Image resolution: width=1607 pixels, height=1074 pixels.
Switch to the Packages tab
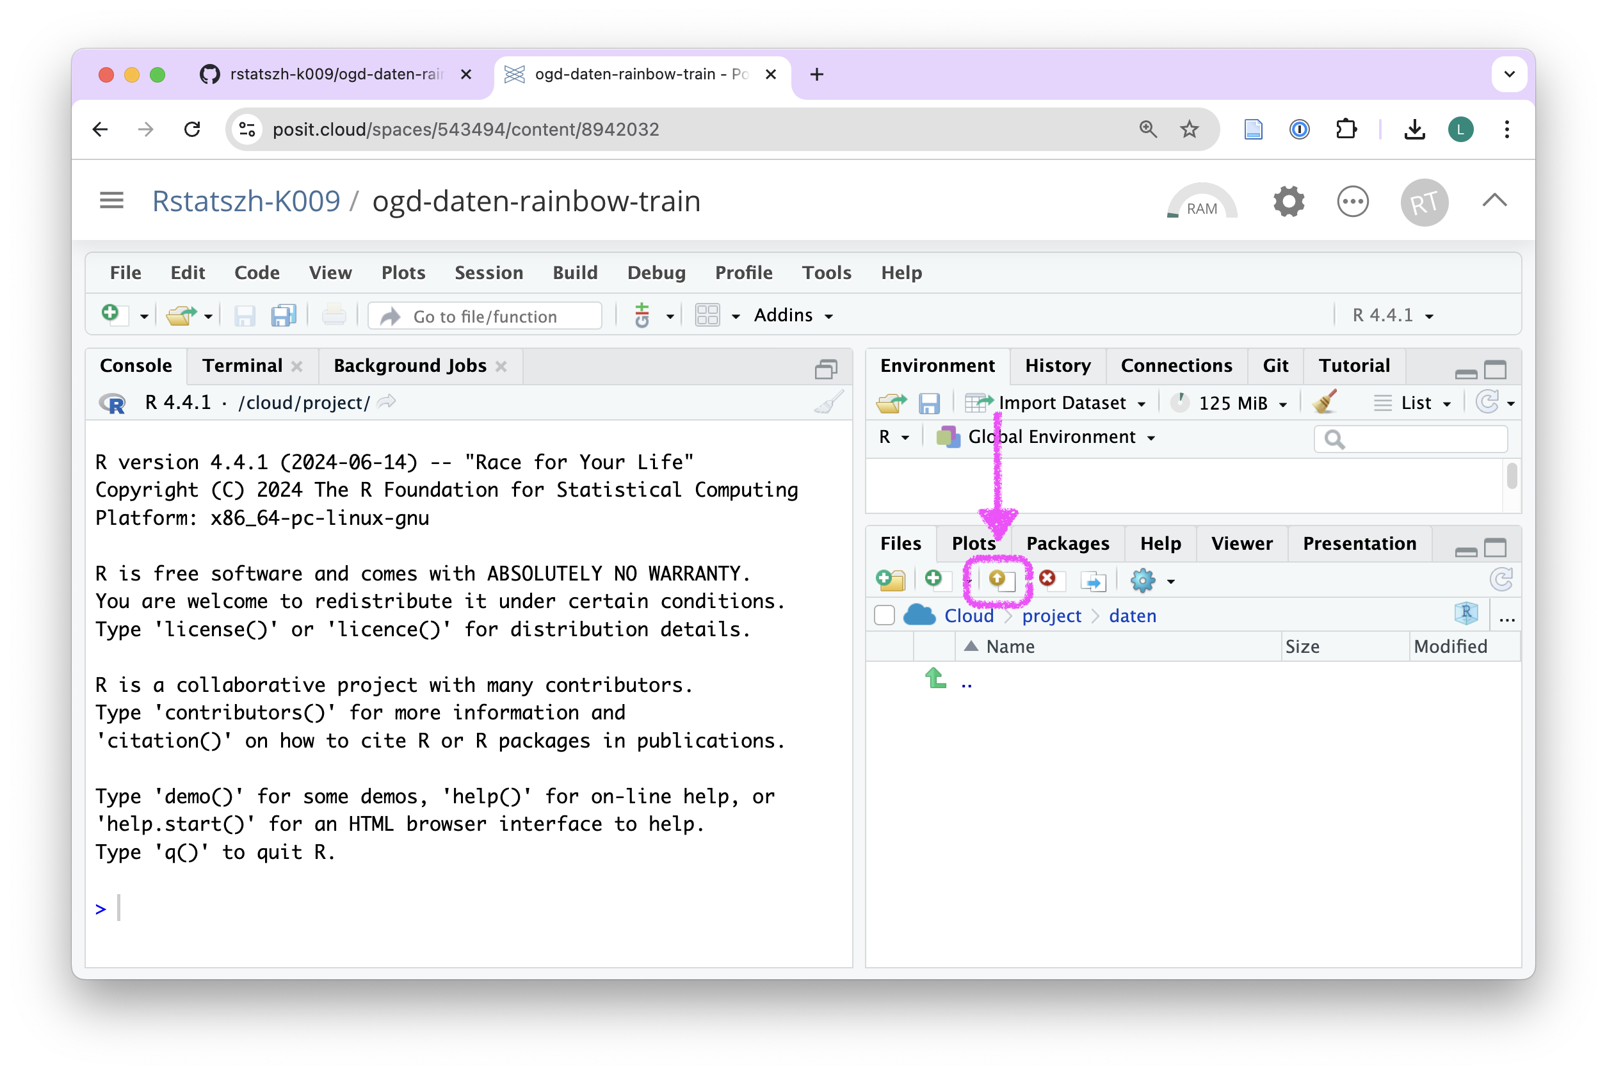[1067, 543]
